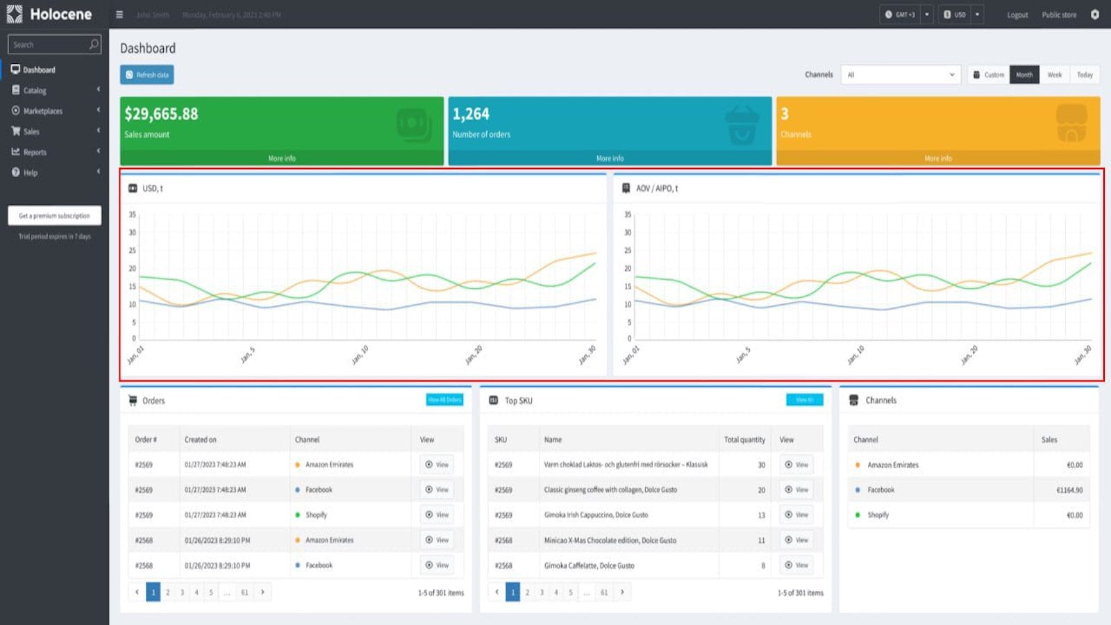Viewport: 1111px width, 625px height.
Task: Select the Month range tab
Action: 1024,74
